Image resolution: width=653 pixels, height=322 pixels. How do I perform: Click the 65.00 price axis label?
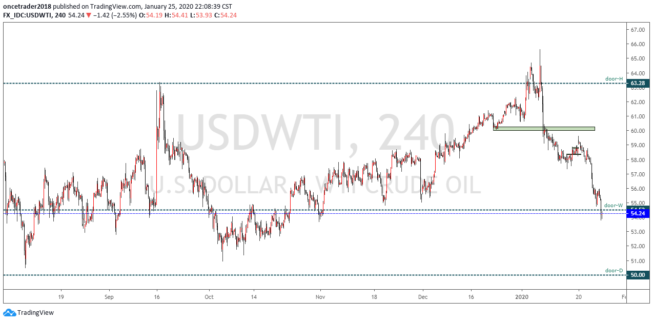coord(638,58)
